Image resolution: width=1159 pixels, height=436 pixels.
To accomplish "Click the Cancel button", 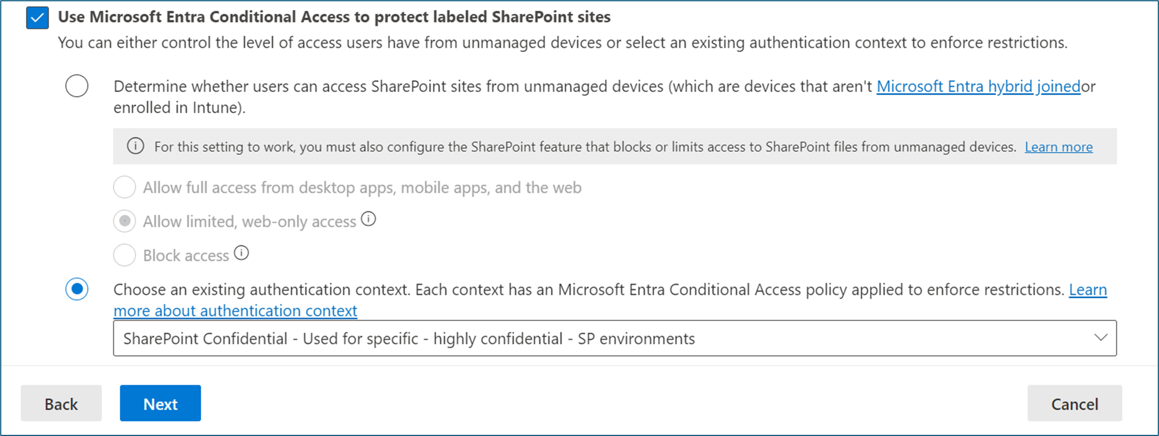I will click(x=1074, y=404).
